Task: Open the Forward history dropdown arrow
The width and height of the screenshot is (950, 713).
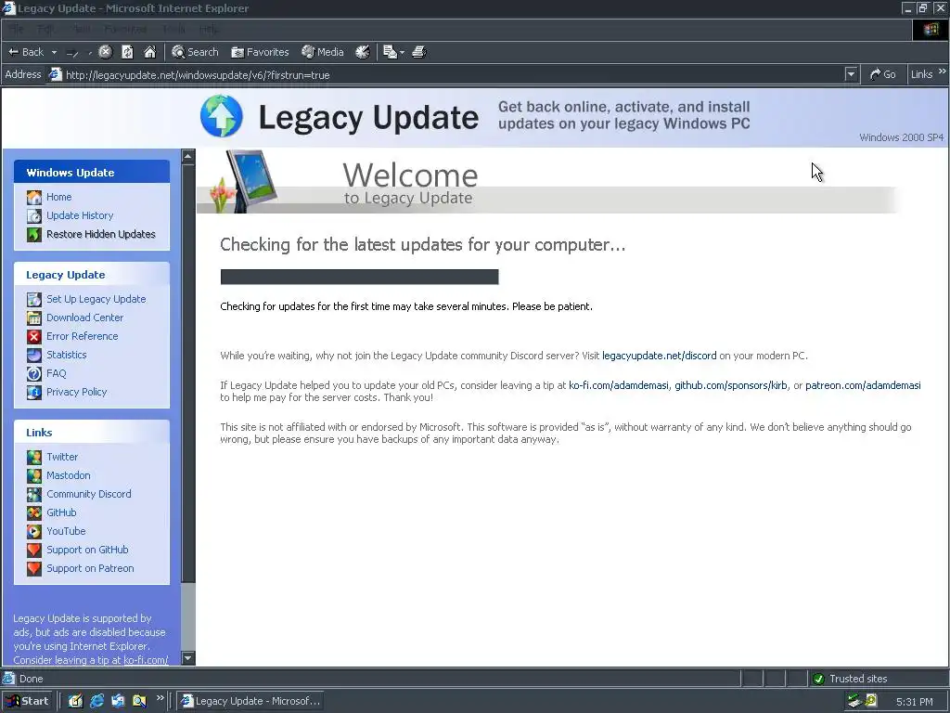Action: (x=90, y=53)
